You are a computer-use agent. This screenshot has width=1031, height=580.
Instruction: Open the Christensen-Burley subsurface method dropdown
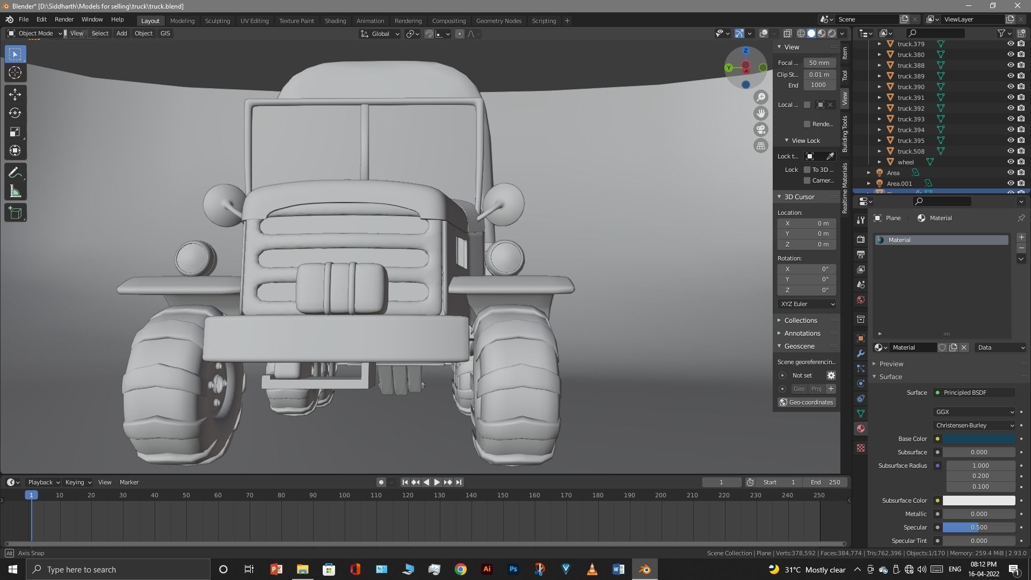[x=974, y=425]
